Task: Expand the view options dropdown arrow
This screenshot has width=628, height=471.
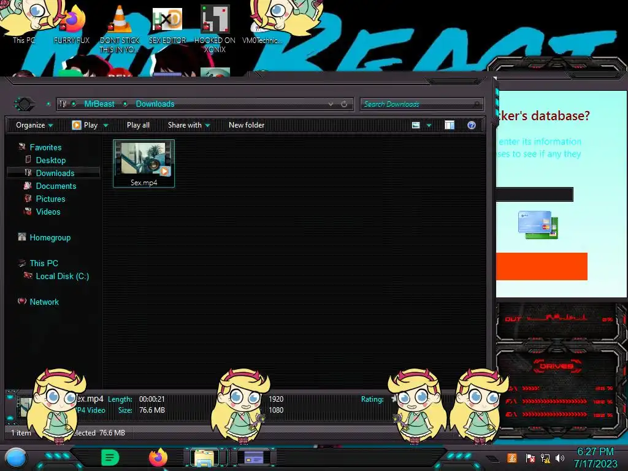Action: (x=429, y=125)
